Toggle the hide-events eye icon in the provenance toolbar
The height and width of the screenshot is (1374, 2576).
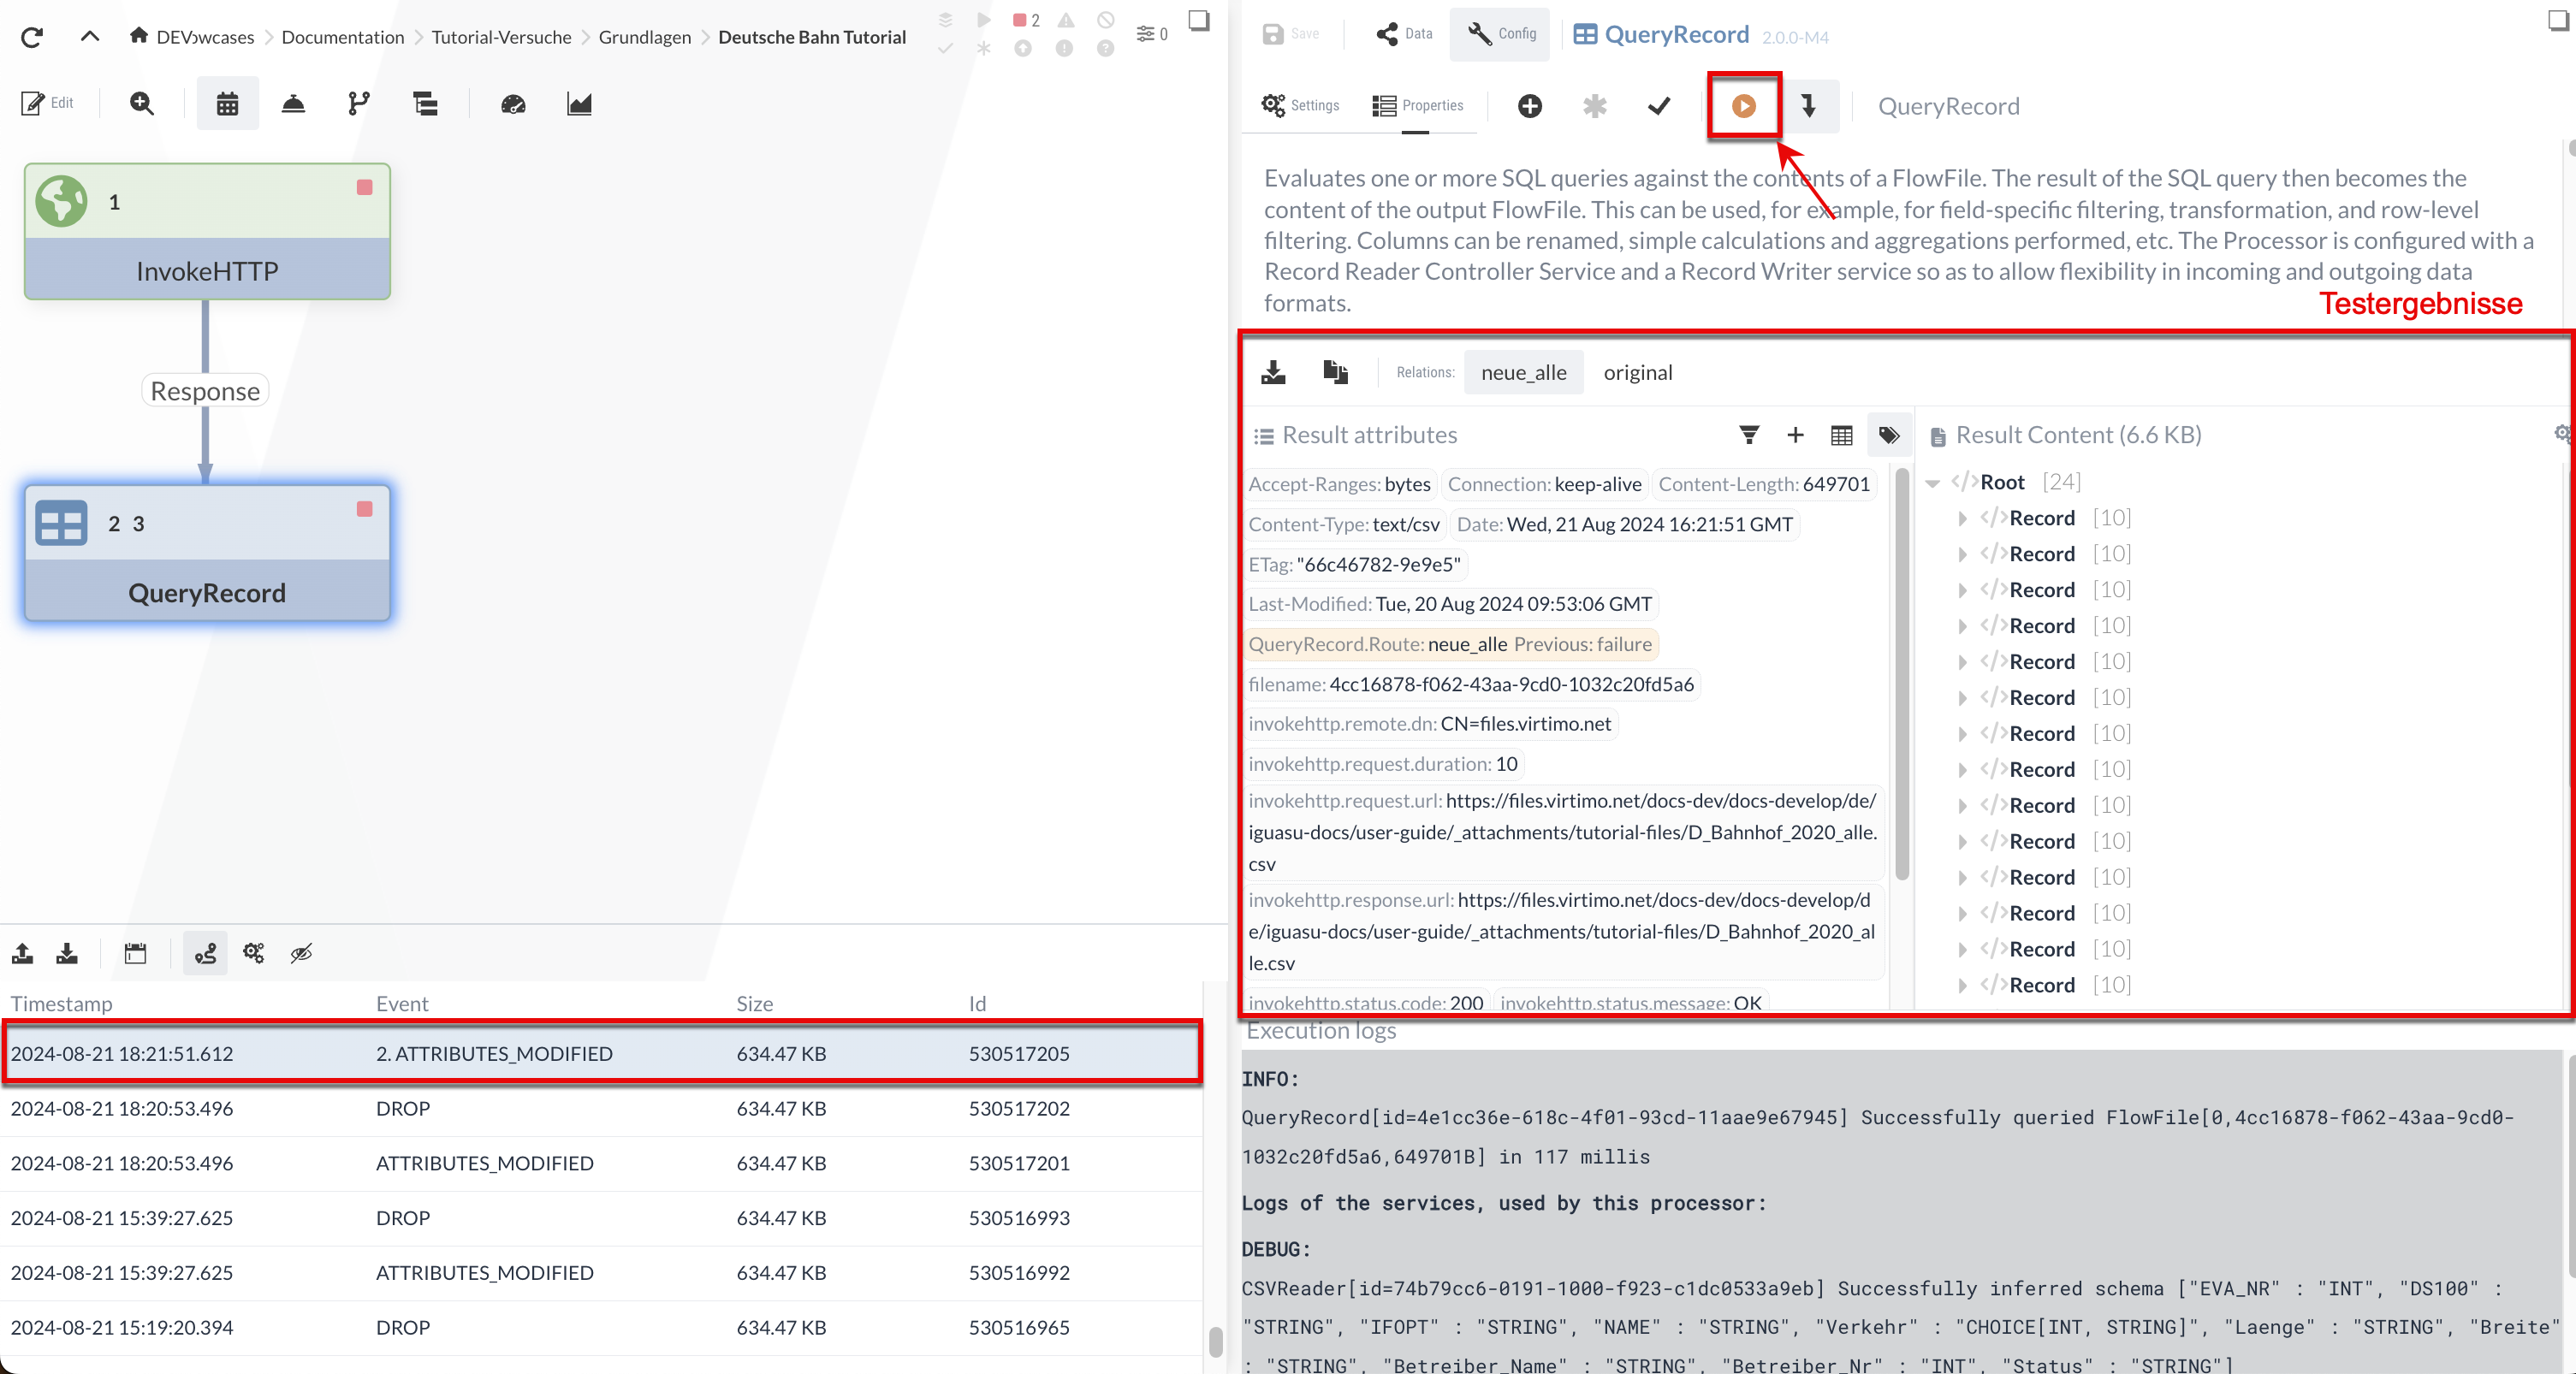point(300,953)
